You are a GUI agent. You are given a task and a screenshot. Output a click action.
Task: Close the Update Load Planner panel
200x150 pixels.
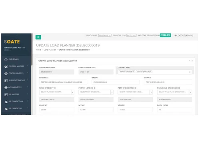[192, 61]
